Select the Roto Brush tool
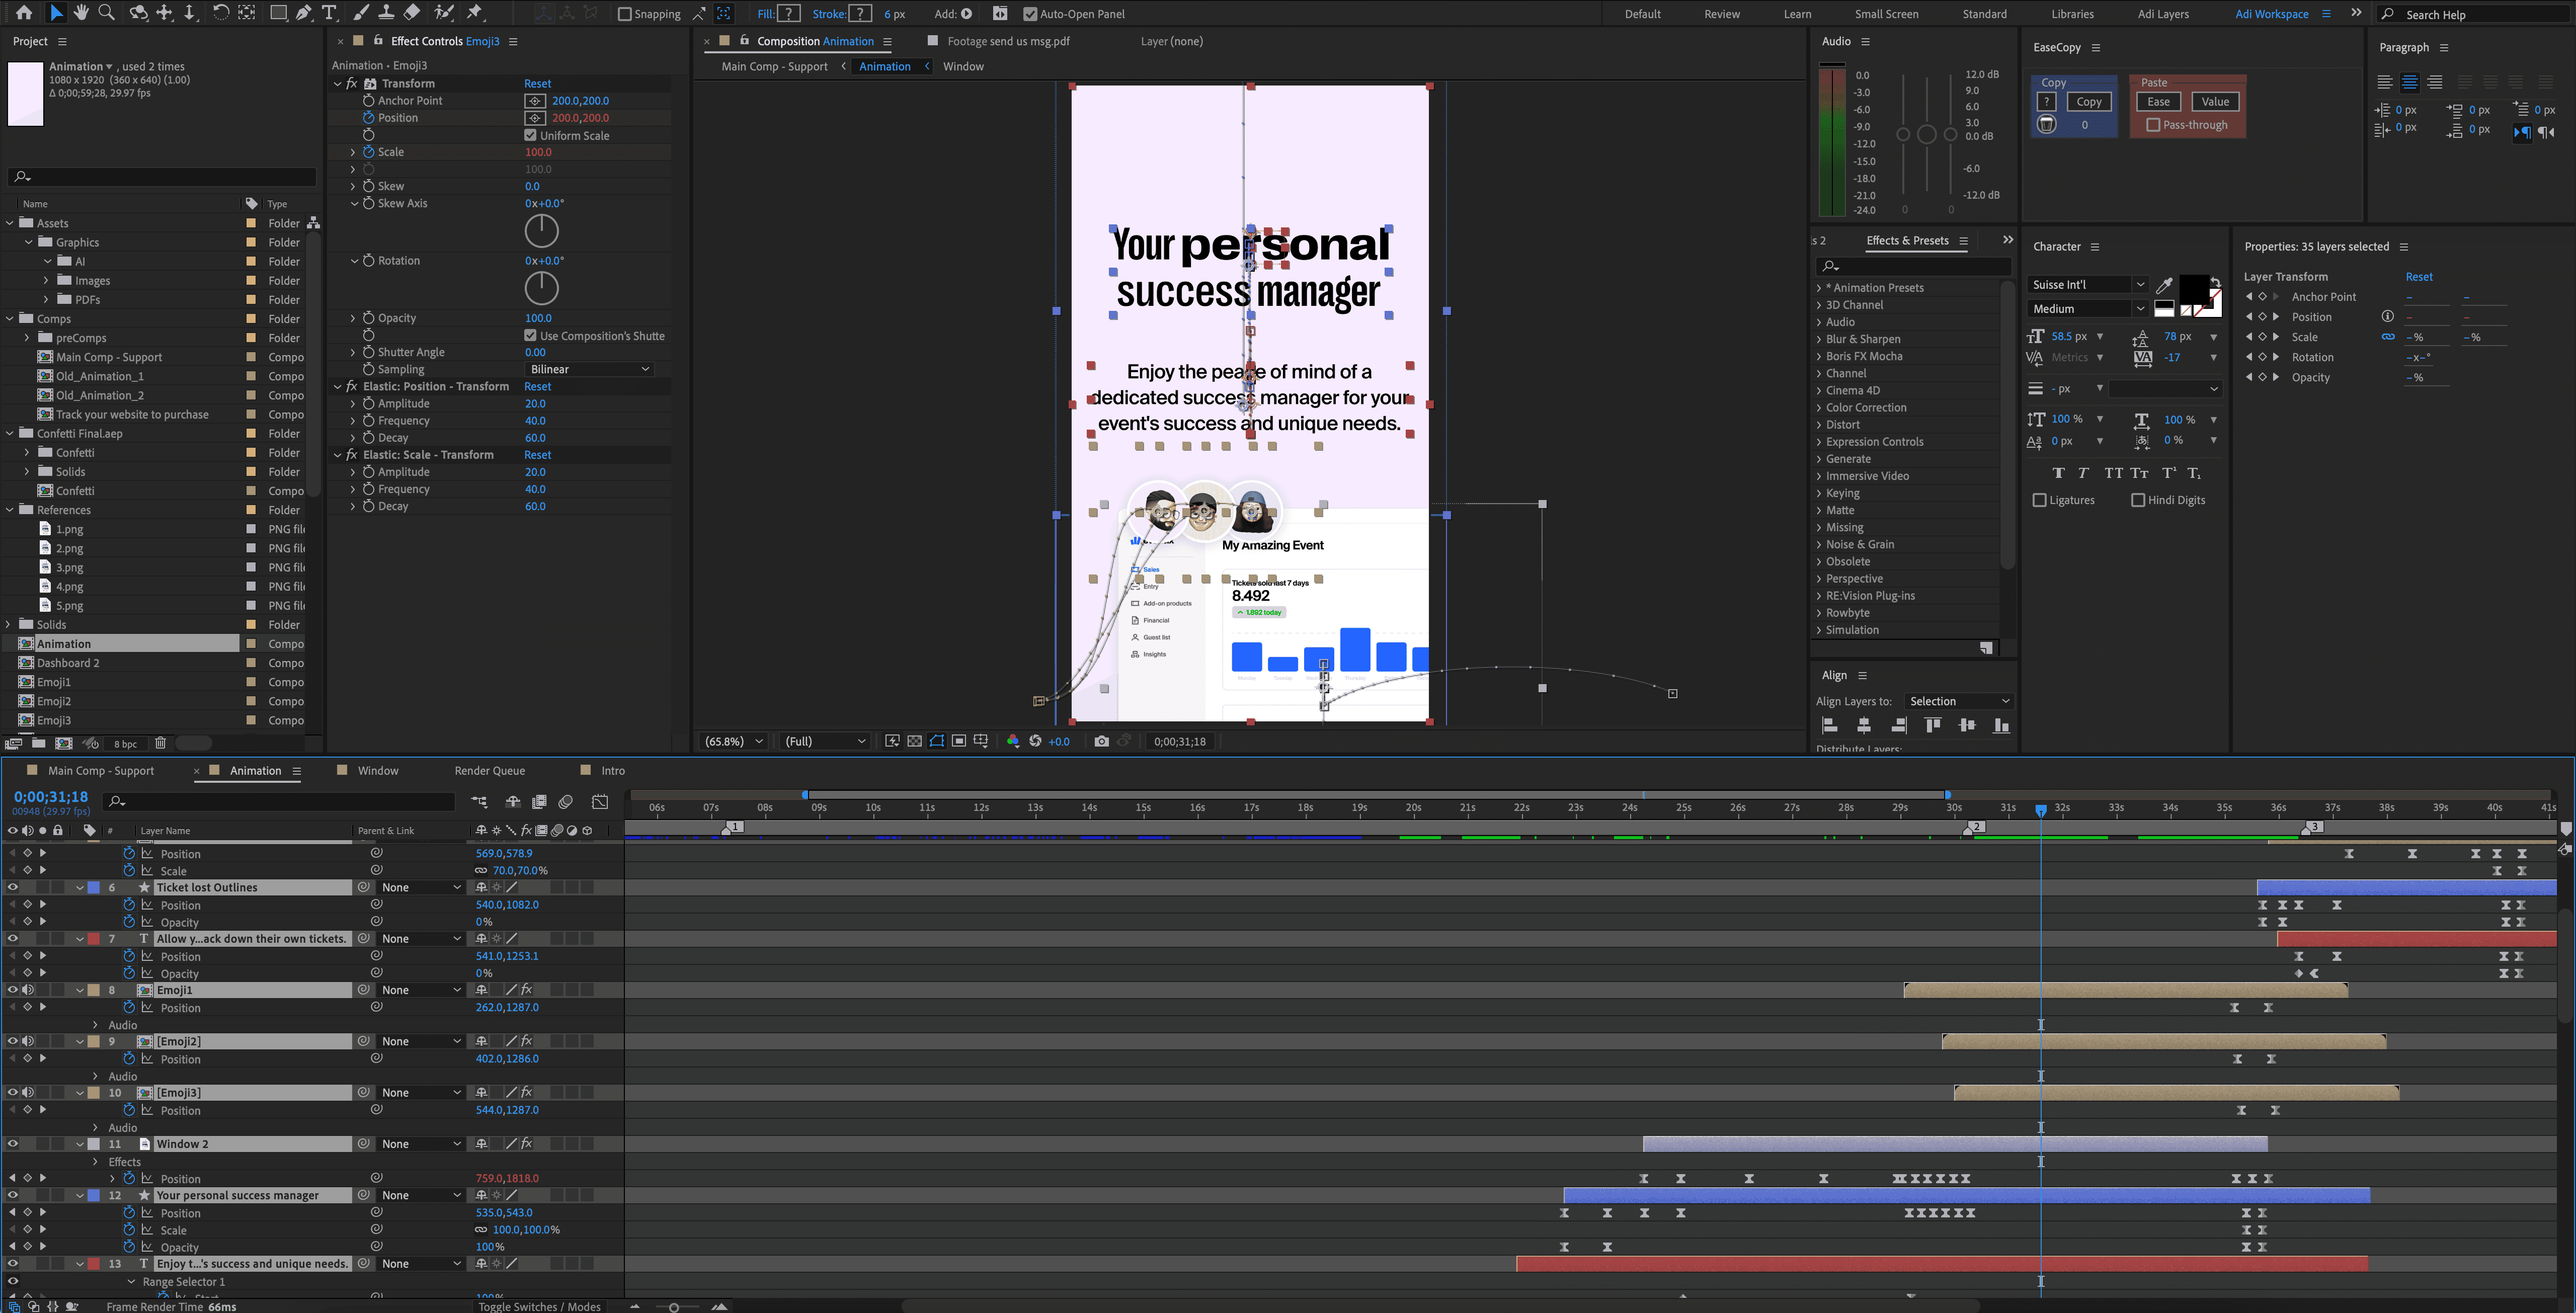This screenshot has height=1313, width=2576. [x=445, y=13]
